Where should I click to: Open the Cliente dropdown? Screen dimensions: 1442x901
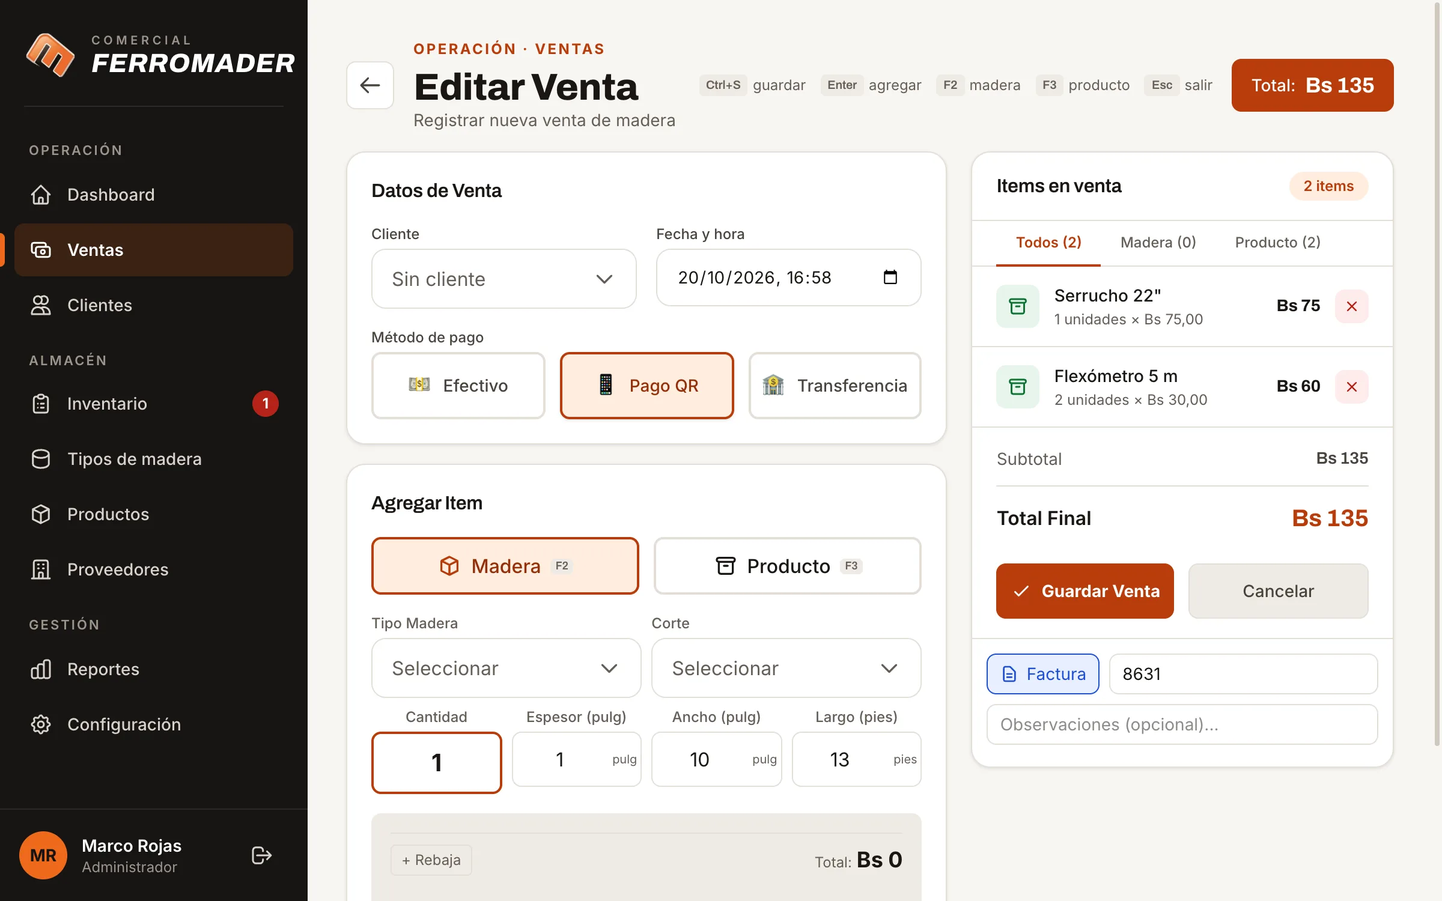[504, 279]
